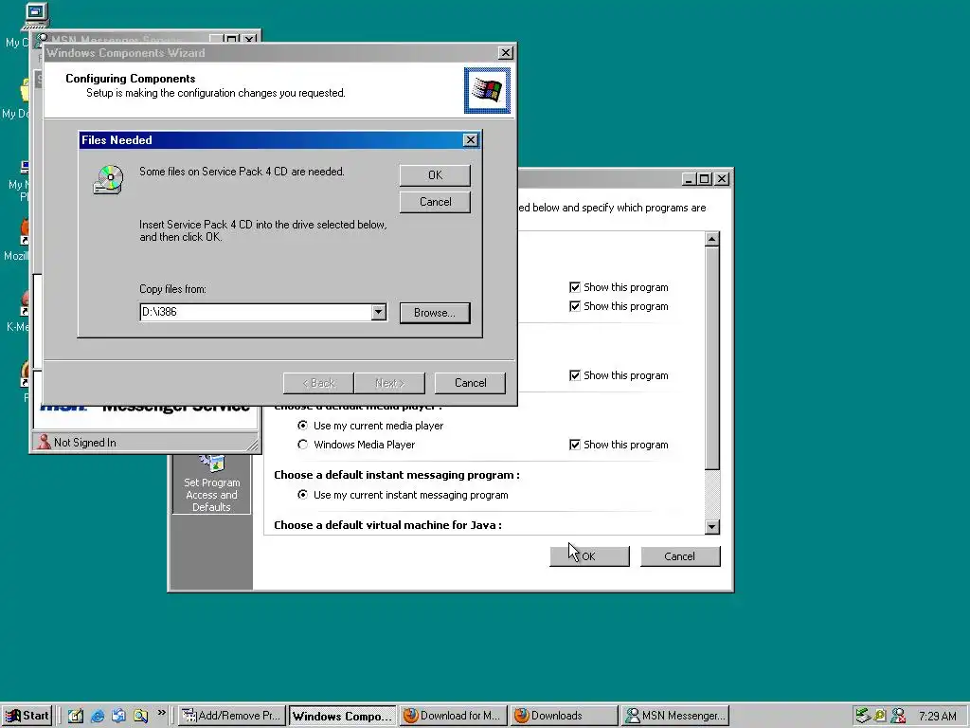Screen dimensions: 970x728
Task: Click Cancel in the Files Needed dialog
Action: click(x=435, y=202)
